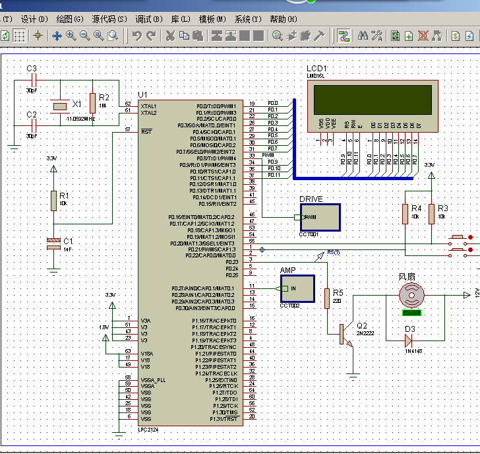The height and width of the screenshot is (454, 480).
Task: Open the 系统(Y) menu
Action: tap(248, 19)
